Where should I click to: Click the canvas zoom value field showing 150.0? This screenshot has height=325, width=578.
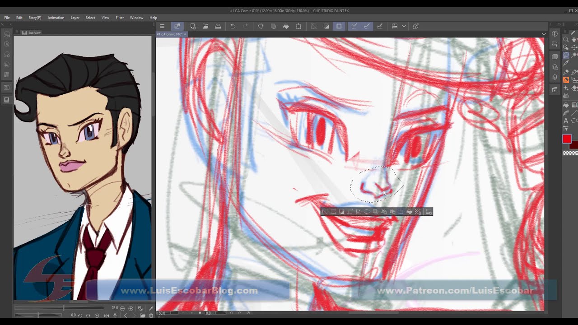coord(161,313)
